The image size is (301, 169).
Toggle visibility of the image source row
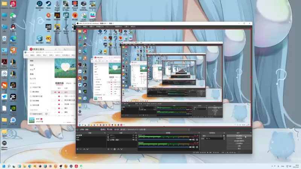click(134, 135)
